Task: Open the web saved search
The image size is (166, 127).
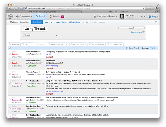Action: pos(46,22)
